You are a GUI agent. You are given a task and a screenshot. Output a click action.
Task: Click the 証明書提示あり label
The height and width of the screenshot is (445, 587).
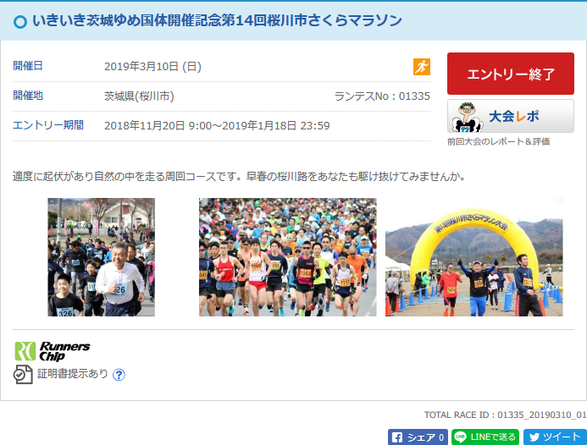tap(73, 374)
